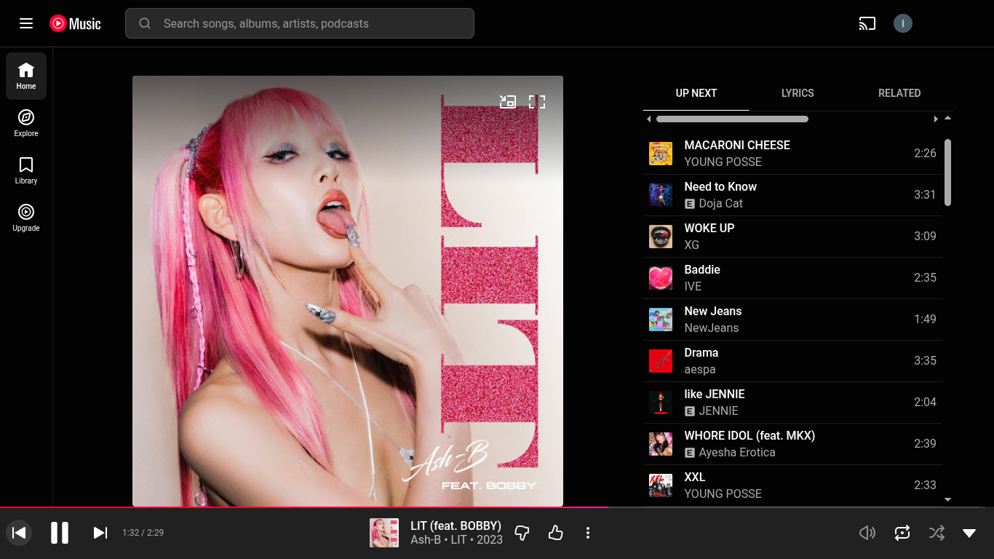
Task: Dislike the song LIT (feat. BOBBY)
Action: point(522,533)
